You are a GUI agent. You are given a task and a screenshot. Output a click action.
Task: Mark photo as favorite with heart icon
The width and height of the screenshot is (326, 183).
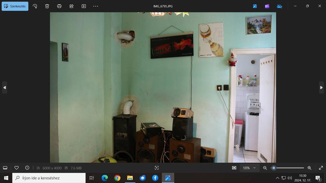point(17,168)
